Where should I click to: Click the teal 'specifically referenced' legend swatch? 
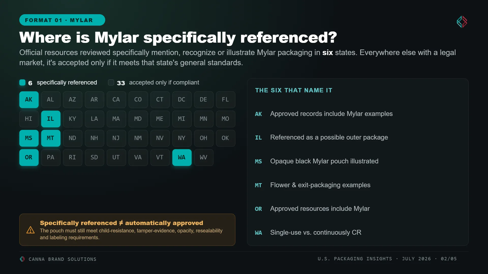click(x=22, y=82)
